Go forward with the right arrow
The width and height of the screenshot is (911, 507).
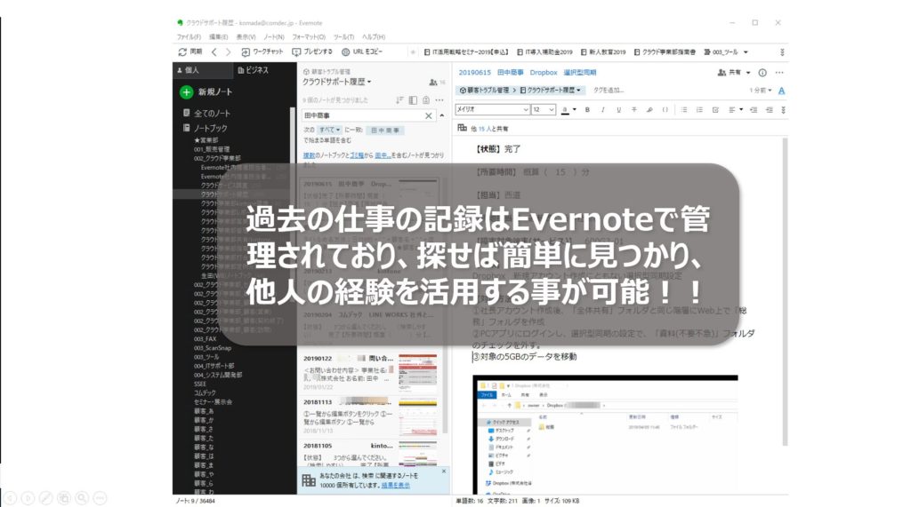pyautogui.click(x=229, y=52)
